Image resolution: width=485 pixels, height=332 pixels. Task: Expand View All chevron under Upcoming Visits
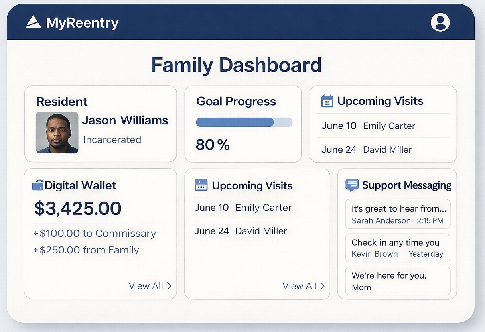(x=322, y=286)
